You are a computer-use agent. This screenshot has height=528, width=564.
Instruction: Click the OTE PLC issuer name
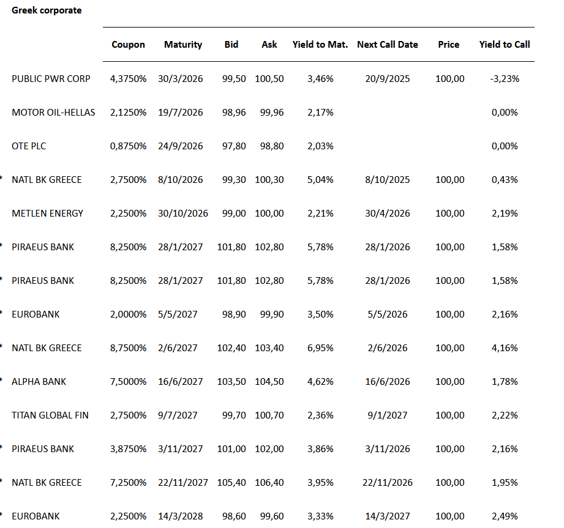tap(29, 146)
